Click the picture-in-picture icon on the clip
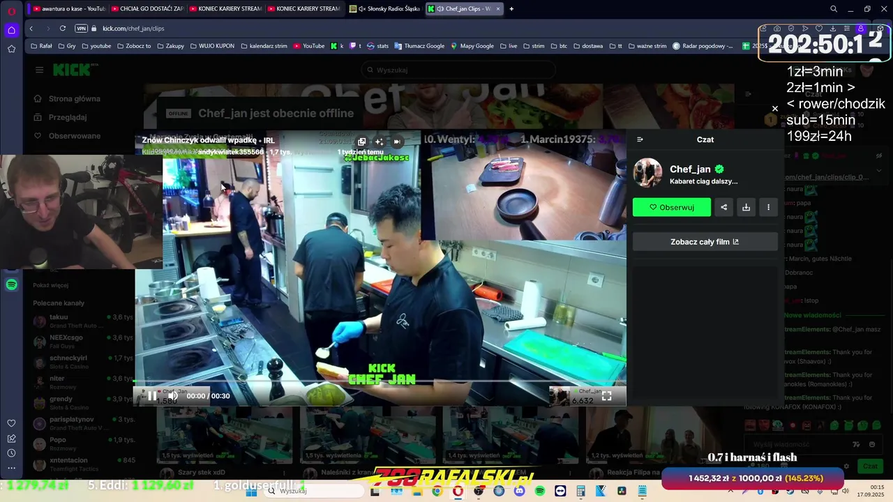 (361, 142)
